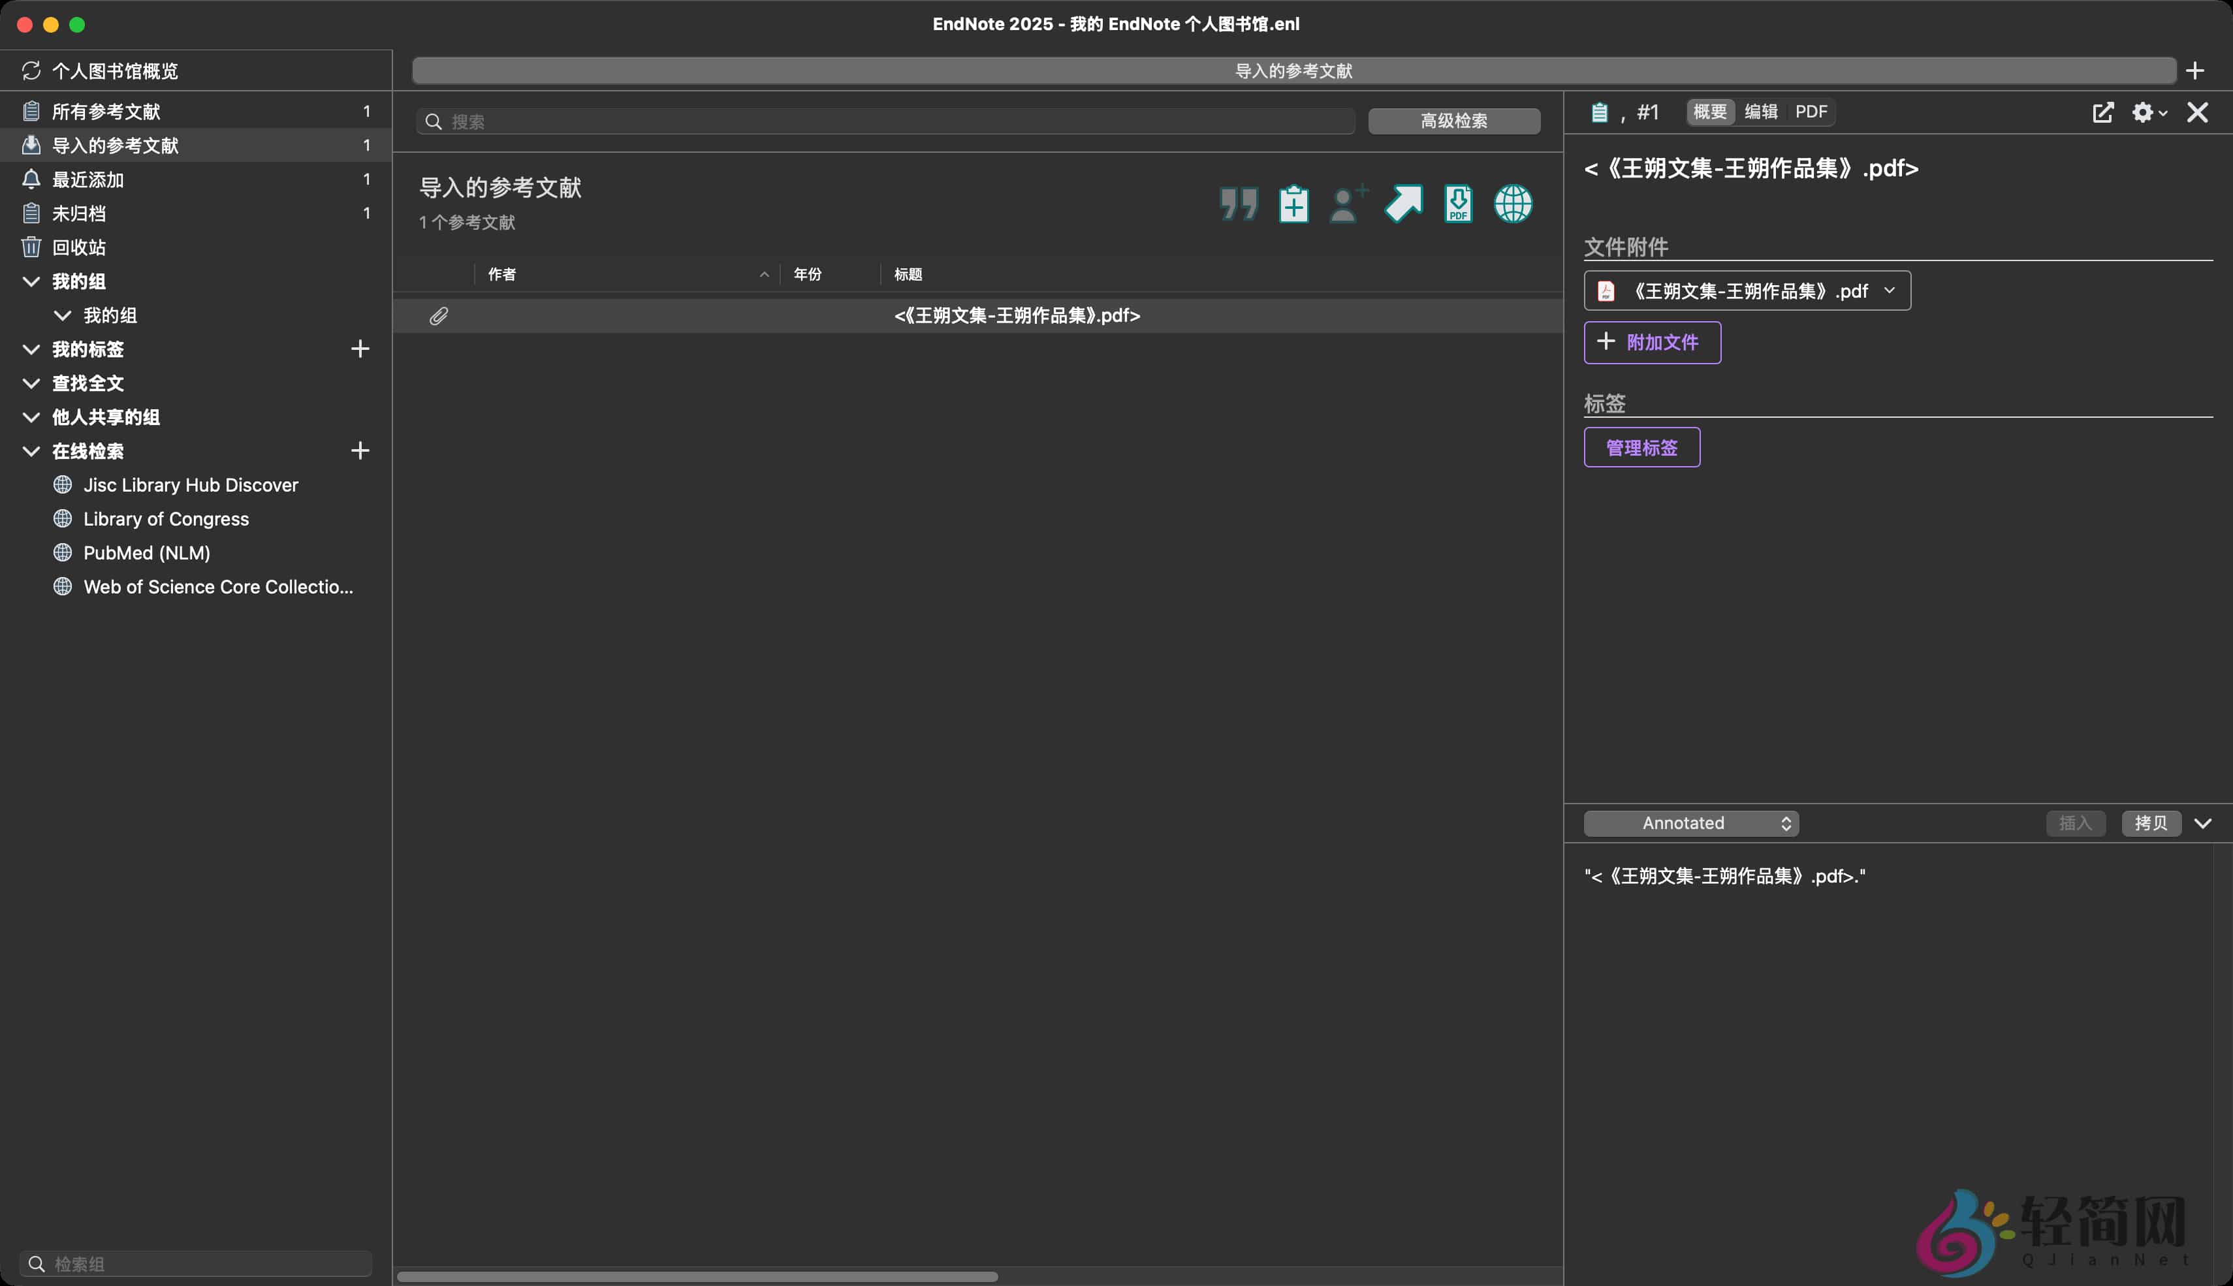
Task: Collapse the citation preview with the chevron
Action: (x=2203, y=823)
